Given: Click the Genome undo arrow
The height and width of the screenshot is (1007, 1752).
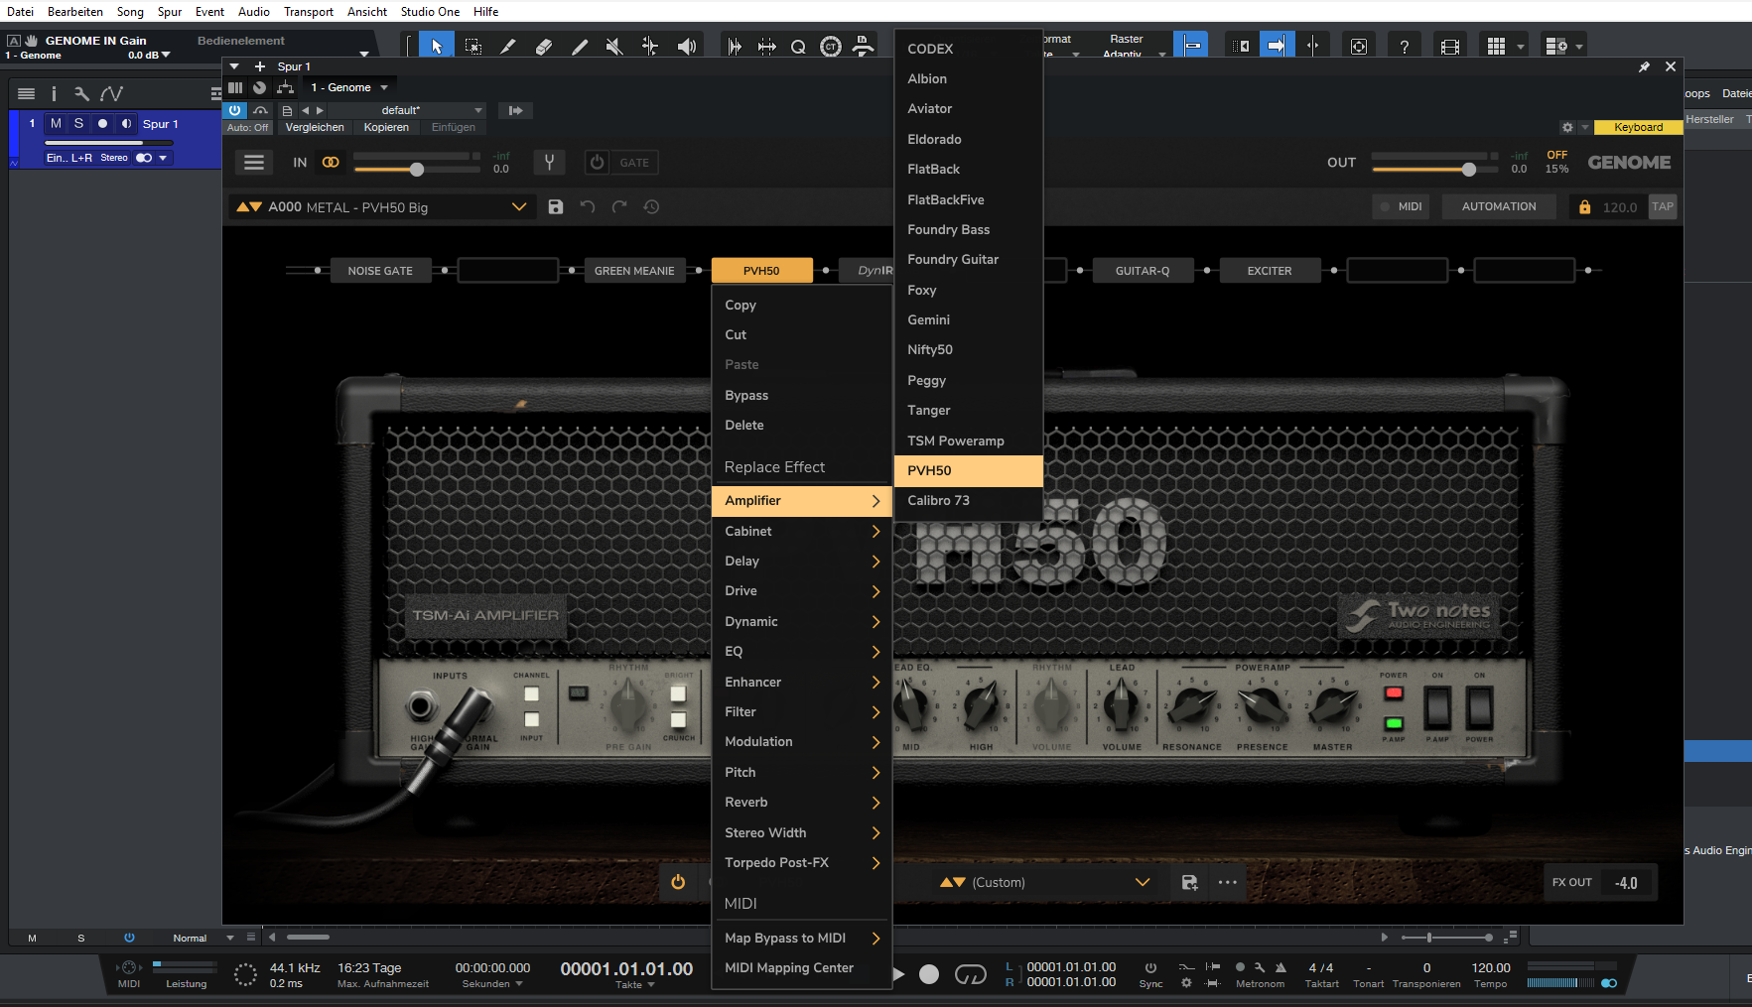Looking at the screenshot, I should click(x=588, y=207).
